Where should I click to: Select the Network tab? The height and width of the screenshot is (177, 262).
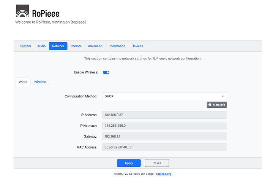point(58,46)
